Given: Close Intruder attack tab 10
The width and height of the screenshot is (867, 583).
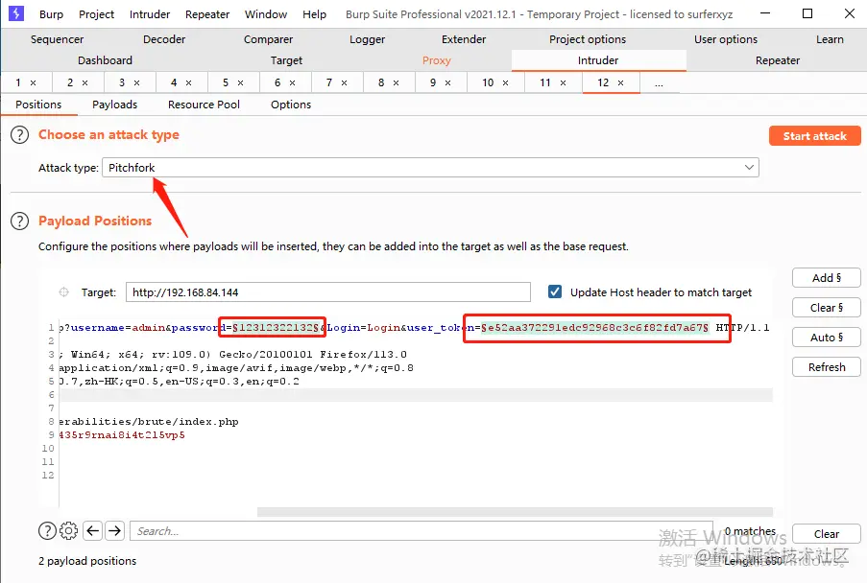Looking at the screenshot, I should tap(505, 82).
